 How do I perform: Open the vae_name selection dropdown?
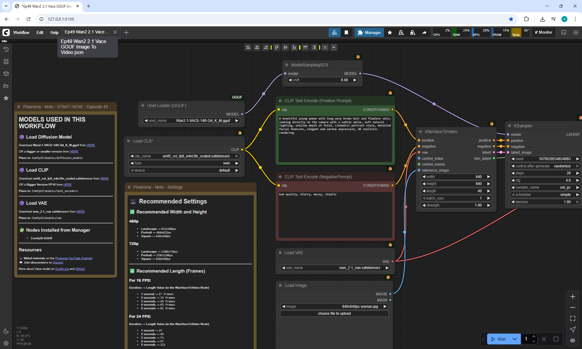click(x=335, y=268)
